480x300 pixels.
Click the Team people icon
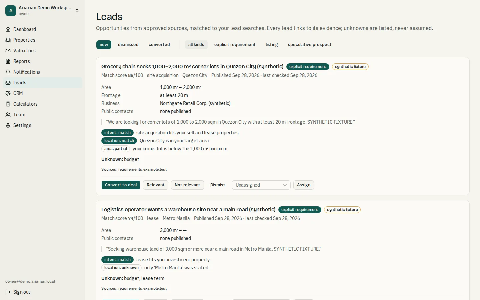click(8, 115)
